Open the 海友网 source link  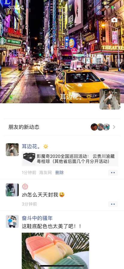point(46,173)
